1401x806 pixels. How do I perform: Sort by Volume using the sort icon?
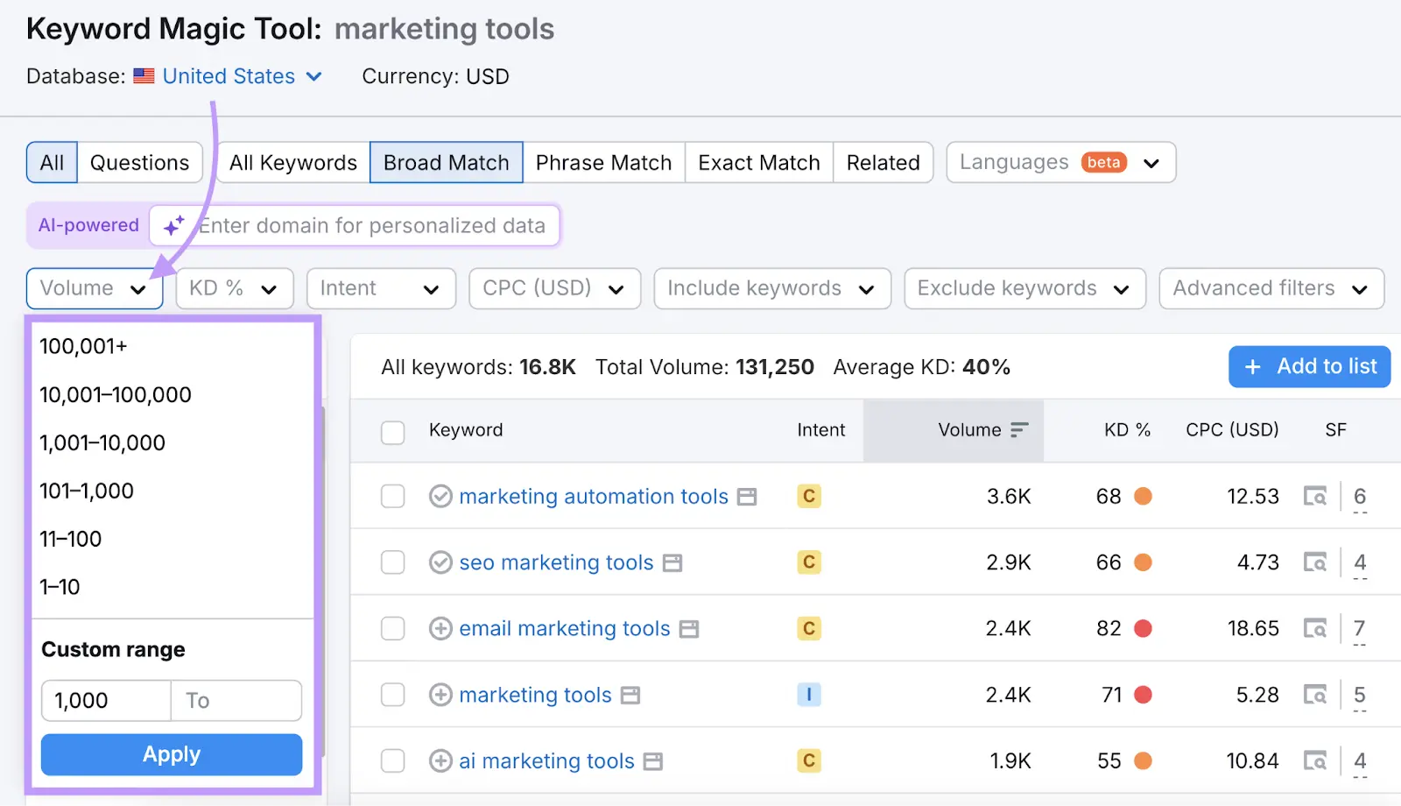tap(1020, 429)
